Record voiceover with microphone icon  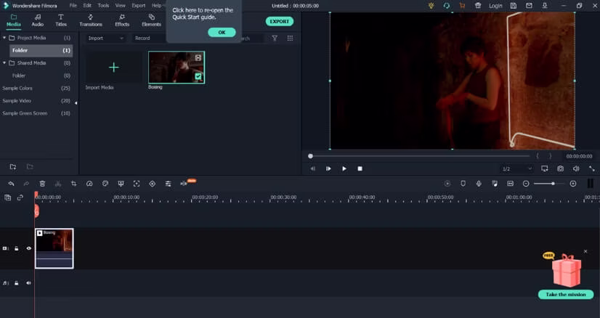(479, 184)
